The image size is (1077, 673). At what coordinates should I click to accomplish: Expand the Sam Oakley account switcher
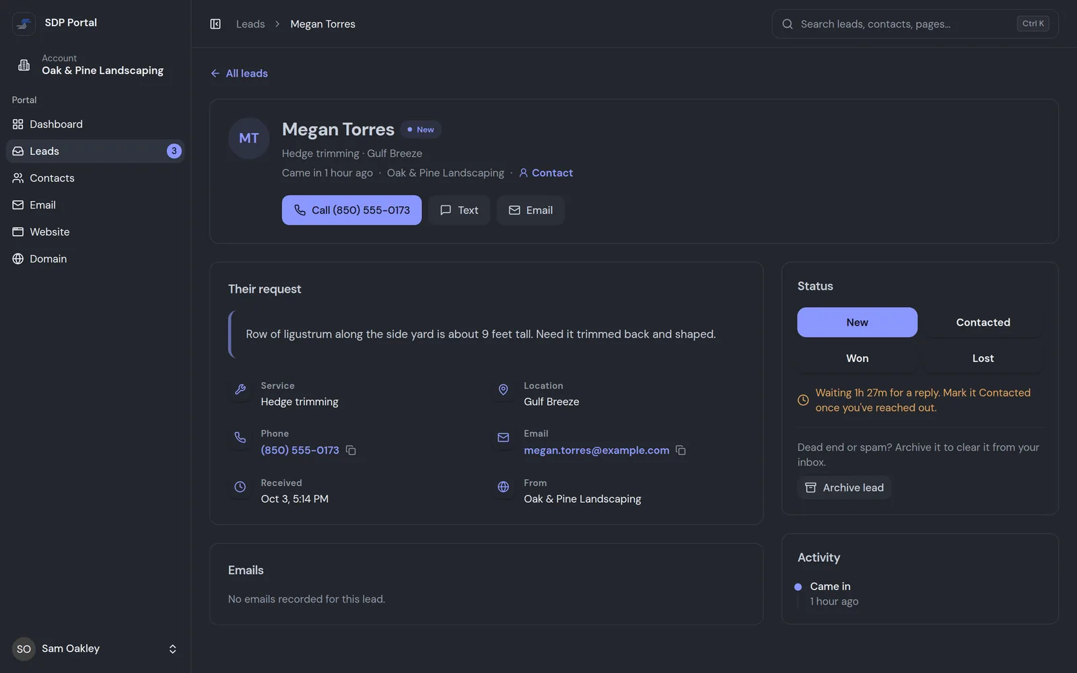(95, 649)
